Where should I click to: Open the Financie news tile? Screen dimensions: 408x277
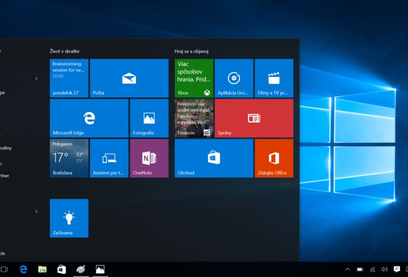coord(194,118)
